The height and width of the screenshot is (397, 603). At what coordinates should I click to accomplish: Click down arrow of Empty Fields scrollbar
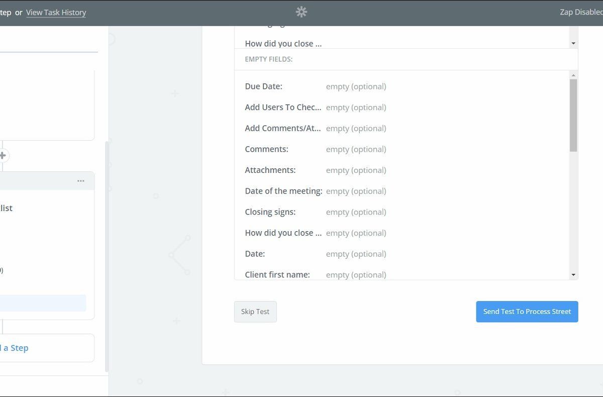(x=573, y=275)
